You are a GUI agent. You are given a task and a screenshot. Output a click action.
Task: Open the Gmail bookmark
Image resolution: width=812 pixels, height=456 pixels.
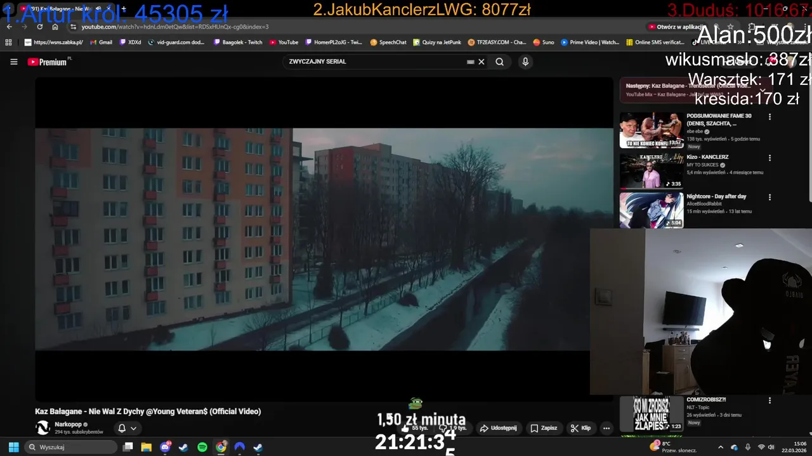pos(101,42)
